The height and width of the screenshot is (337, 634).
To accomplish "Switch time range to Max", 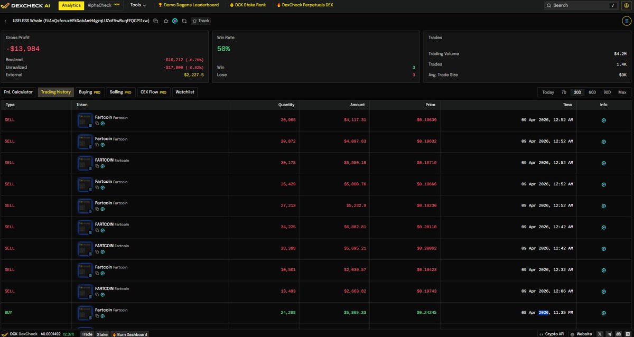I will (622, 92).
